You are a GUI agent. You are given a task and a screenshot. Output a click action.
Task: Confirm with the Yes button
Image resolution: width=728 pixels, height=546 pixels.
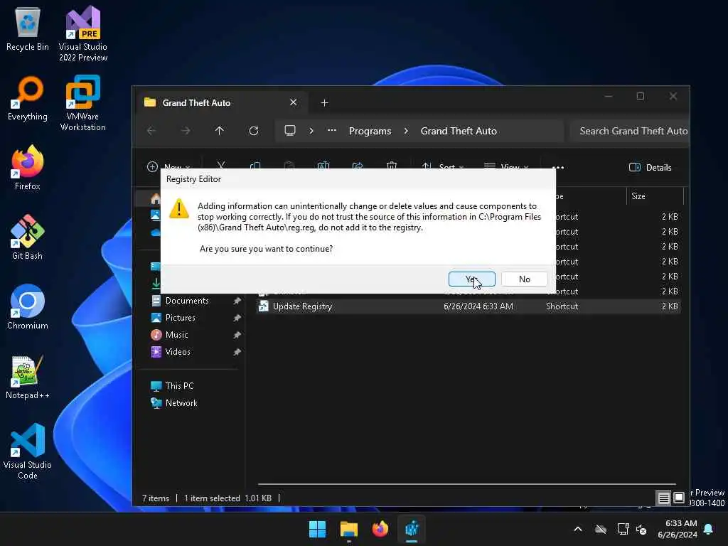[472, 279]
